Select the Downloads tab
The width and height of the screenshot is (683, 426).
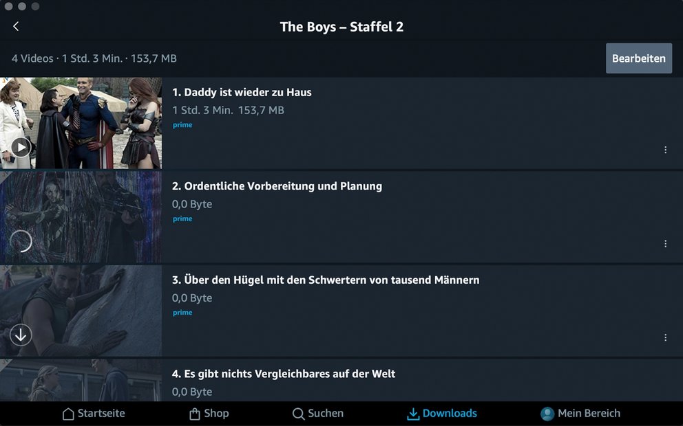coord(442,414)
